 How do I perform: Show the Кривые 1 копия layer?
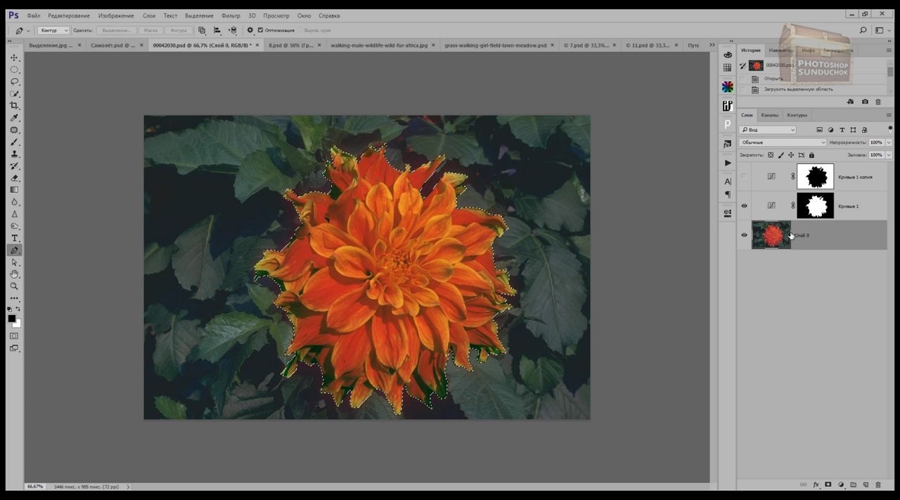pos(744,177)
